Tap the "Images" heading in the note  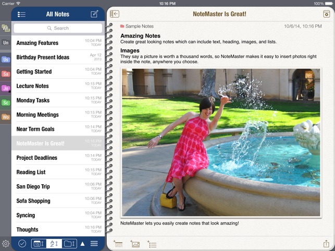(130, 51)
